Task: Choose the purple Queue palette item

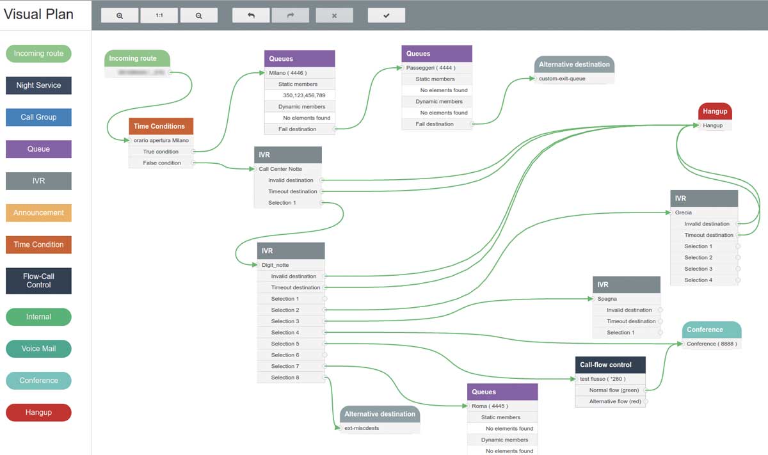Action: [38, 149]
